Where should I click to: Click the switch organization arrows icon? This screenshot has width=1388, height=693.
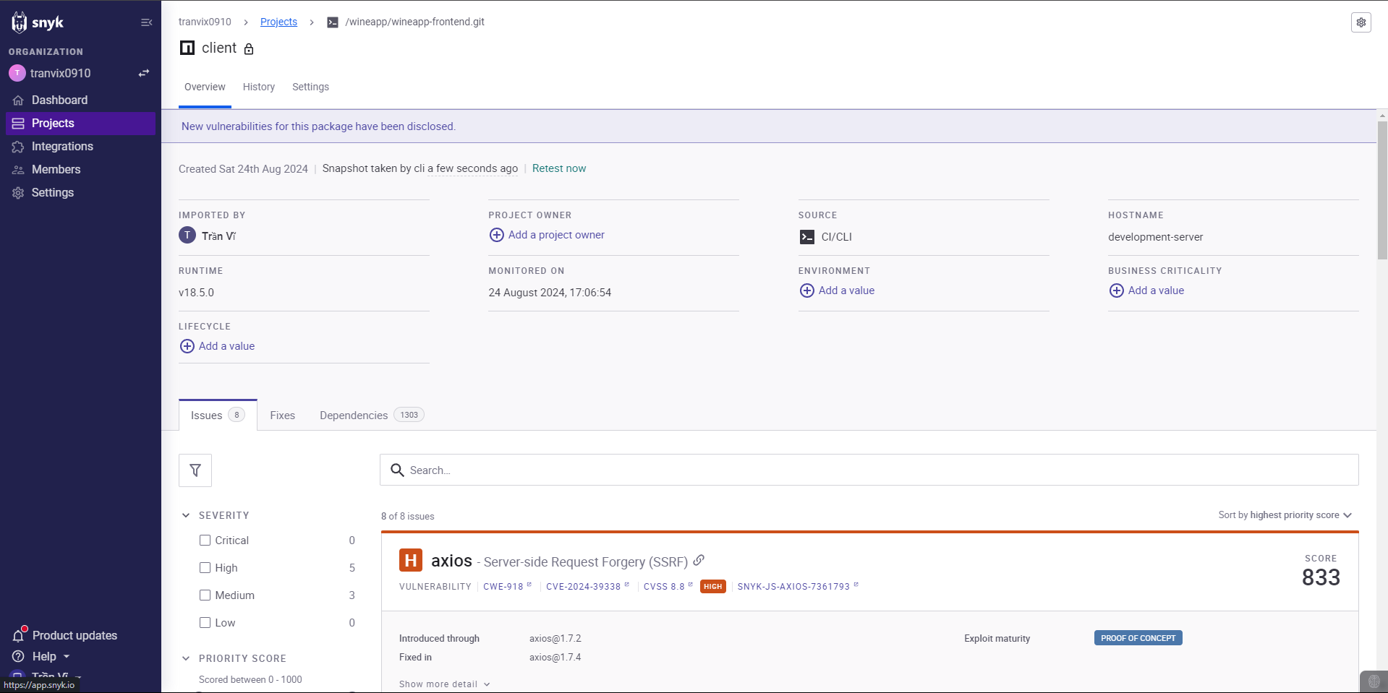coord(144,73)
